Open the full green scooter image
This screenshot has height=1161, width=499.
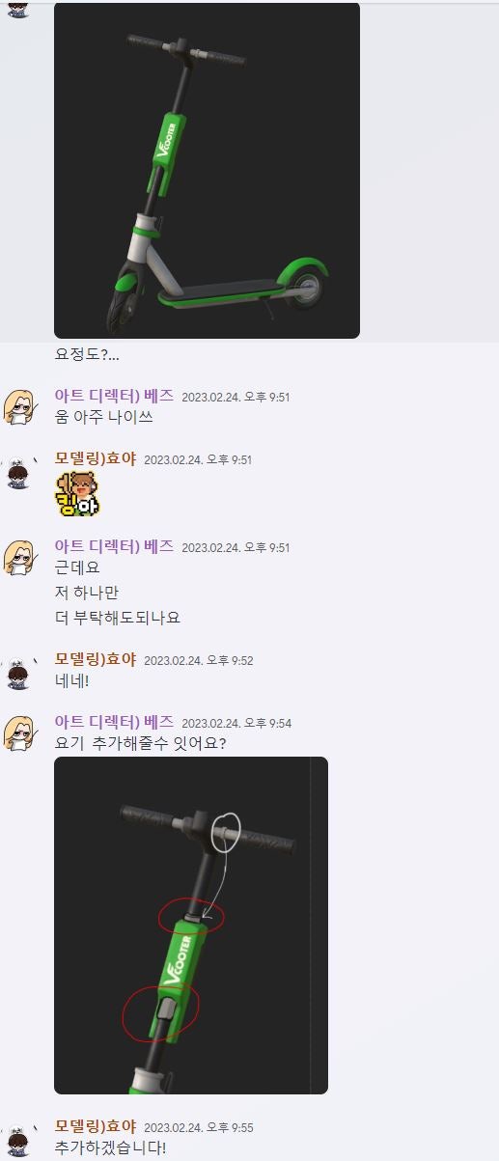pyautogui.click(x=207, y=170)
